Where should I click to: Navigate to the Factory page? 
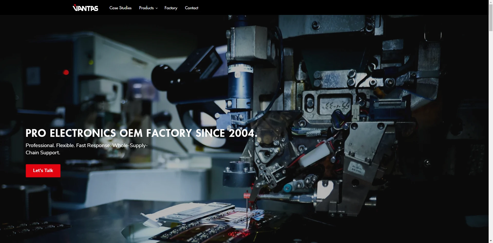click(x=171, y=8)
